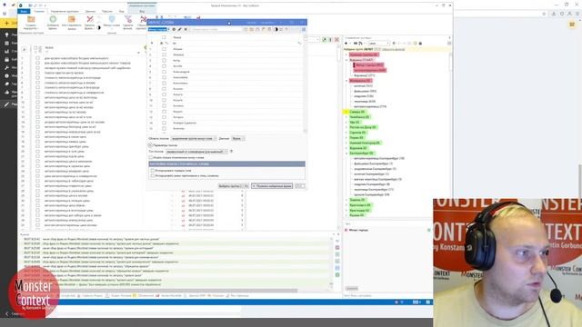Image resolution: width=582 pixels, height=327 pixels.
Task: Click the dialog list vertical scrollbar
Action: [306, 84]
